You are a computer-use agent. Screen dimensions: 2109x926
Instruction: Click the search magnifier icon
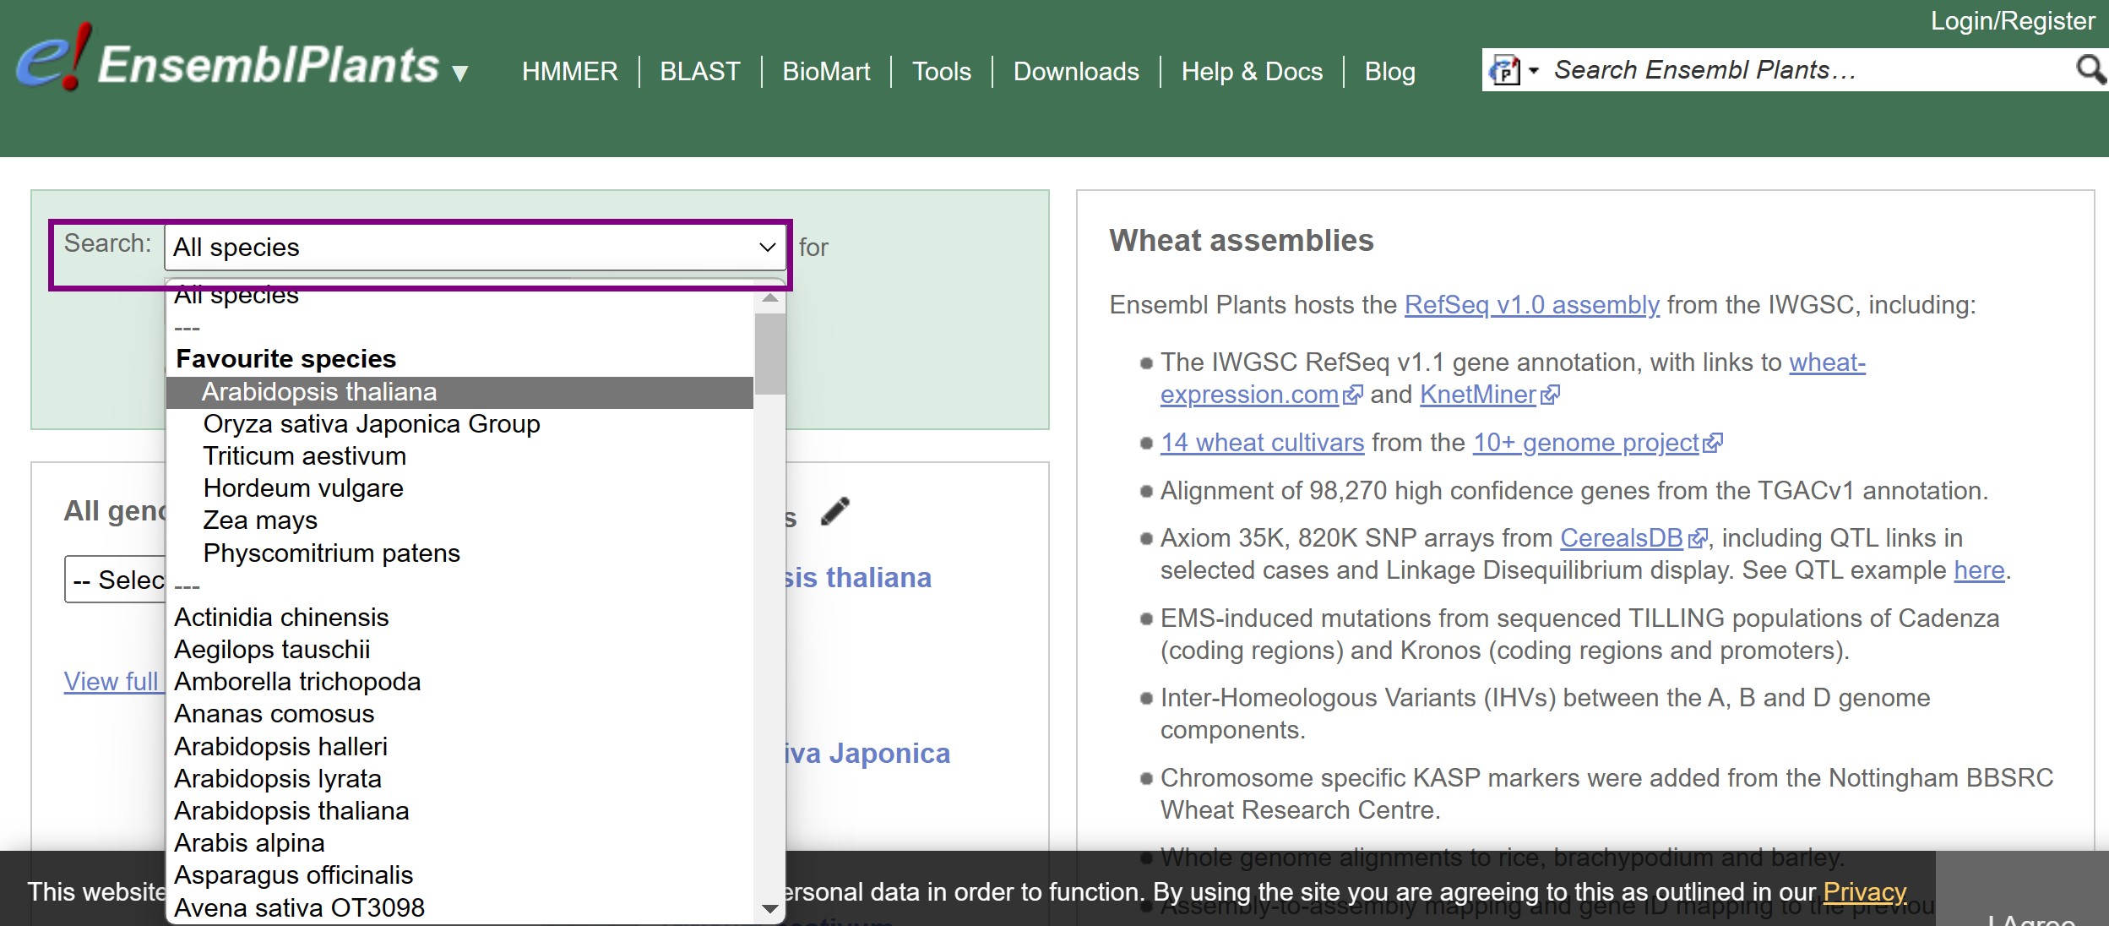point(2090,69)
